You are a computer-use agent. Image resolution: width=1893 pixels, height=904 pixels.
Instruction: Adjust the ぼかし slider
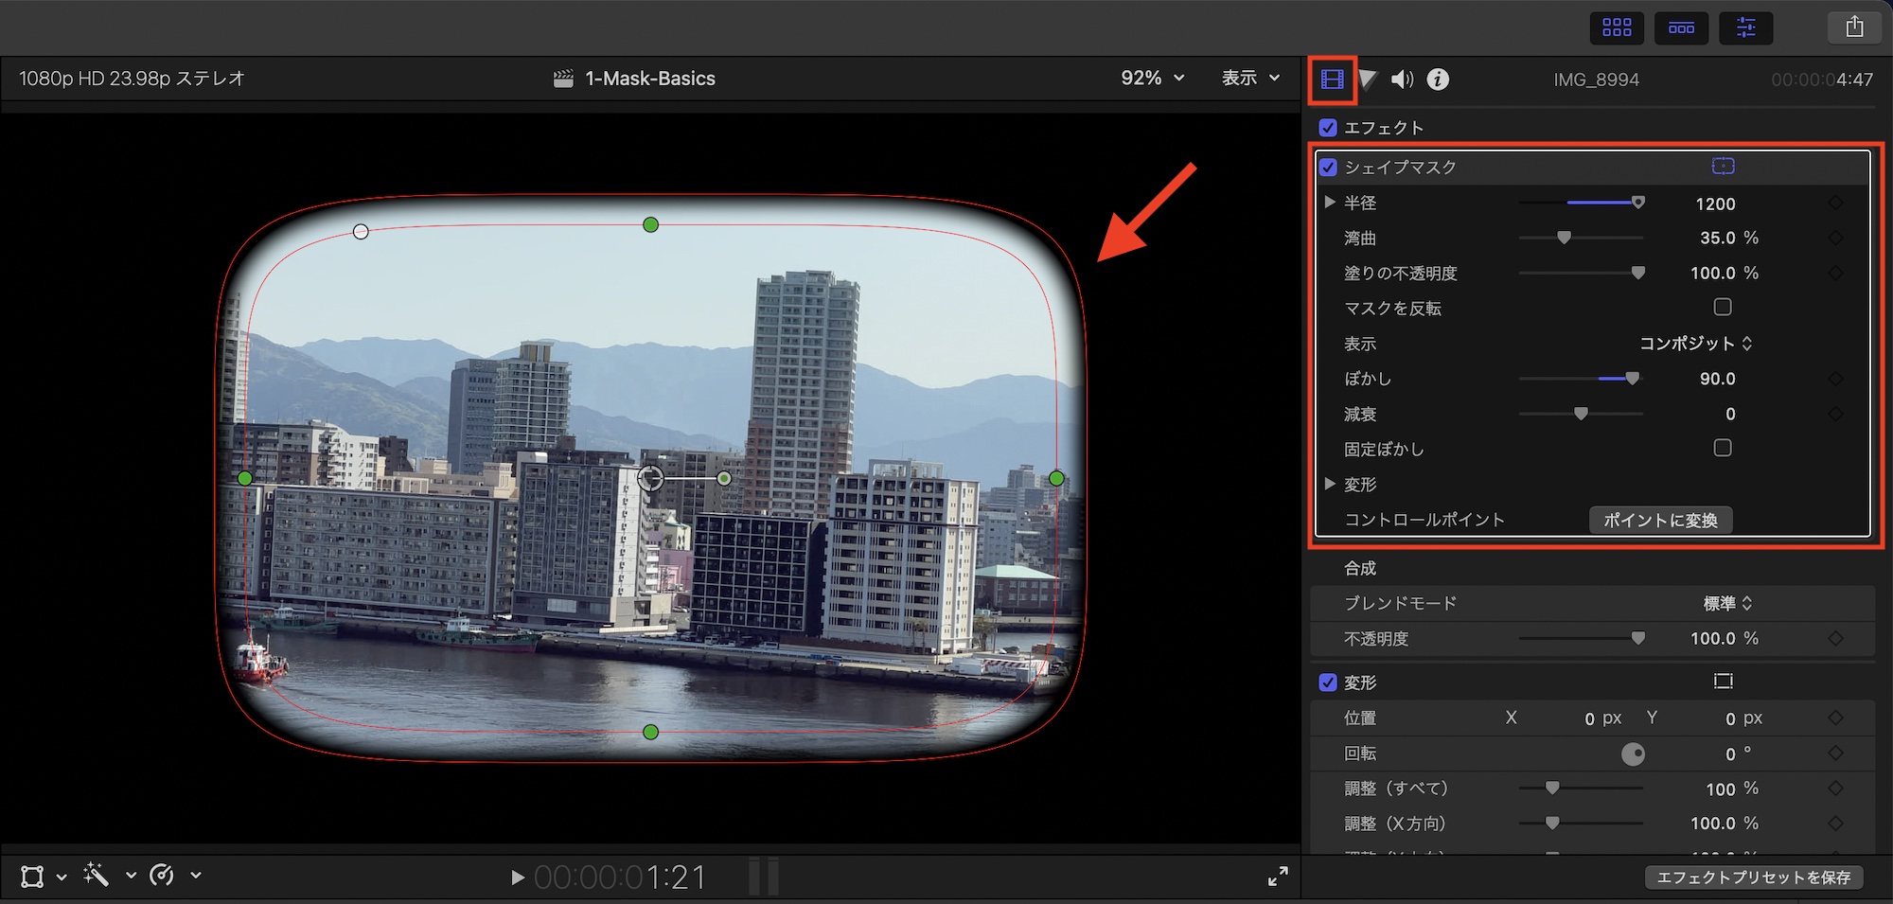click(1581, 379)
